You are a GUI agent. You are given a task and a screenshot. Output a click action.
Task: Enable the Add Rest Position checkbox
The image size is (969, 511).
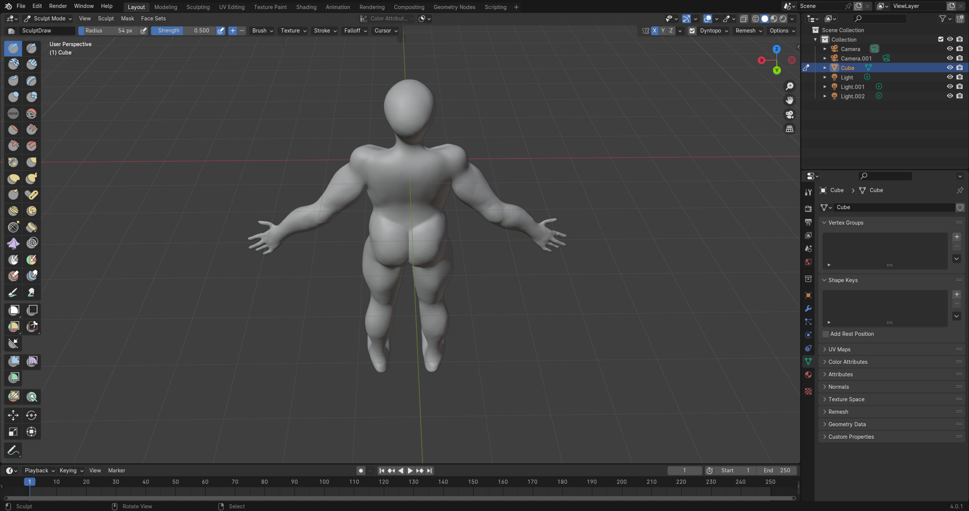(826, 334)
